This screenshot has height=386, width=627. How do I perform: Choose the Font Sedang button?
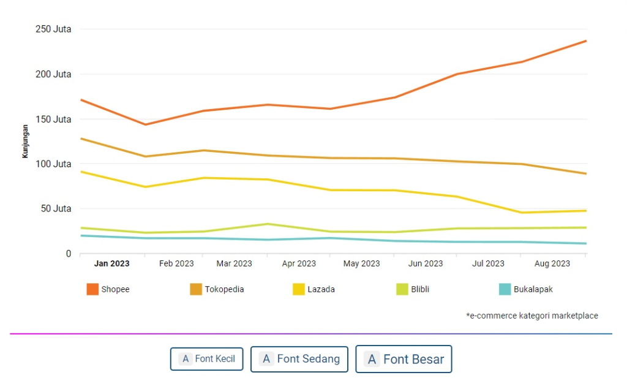[299, 359]
